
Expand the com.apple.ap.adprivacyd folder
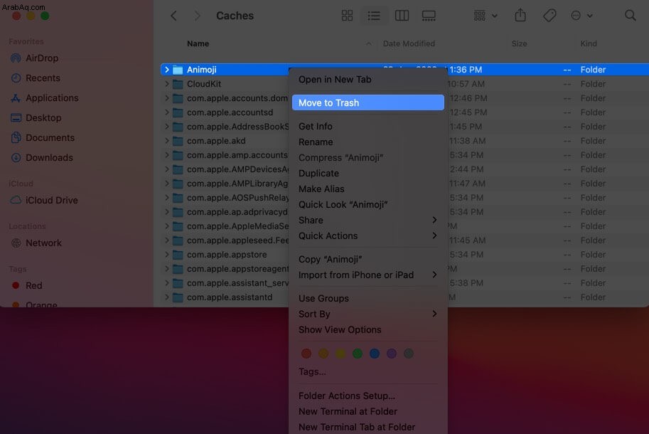[x=166, y=211]
